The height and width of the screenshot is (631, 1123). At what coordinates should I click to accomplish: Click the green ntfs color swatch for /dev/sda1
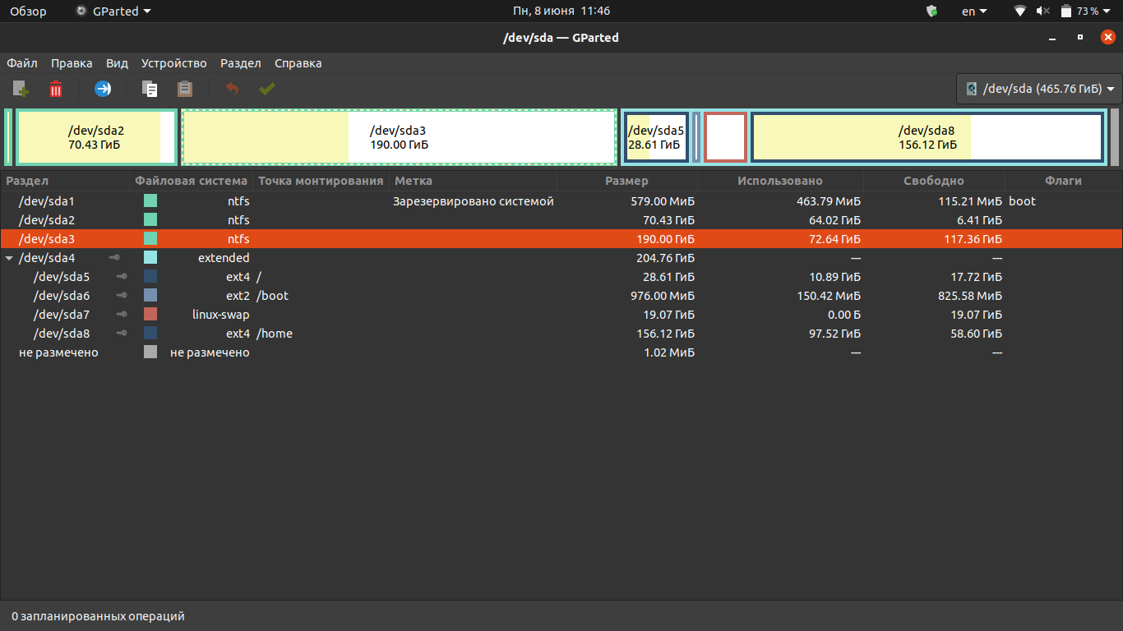pyautogui.click(x=150, y=200)
